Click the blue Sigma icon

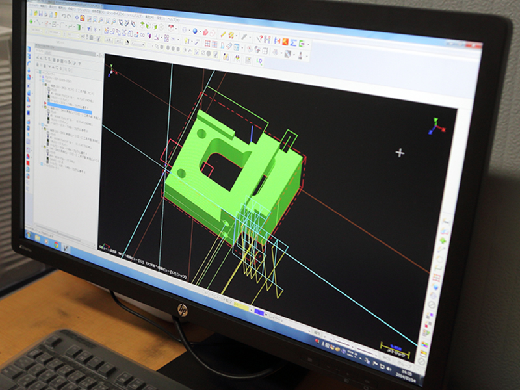coord(294,43)
